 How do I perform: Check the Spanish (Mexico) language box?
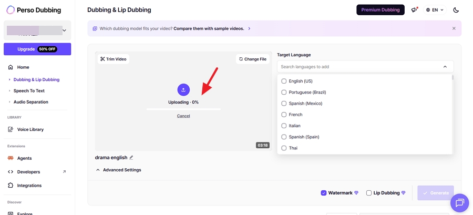(x=284, y=104)
